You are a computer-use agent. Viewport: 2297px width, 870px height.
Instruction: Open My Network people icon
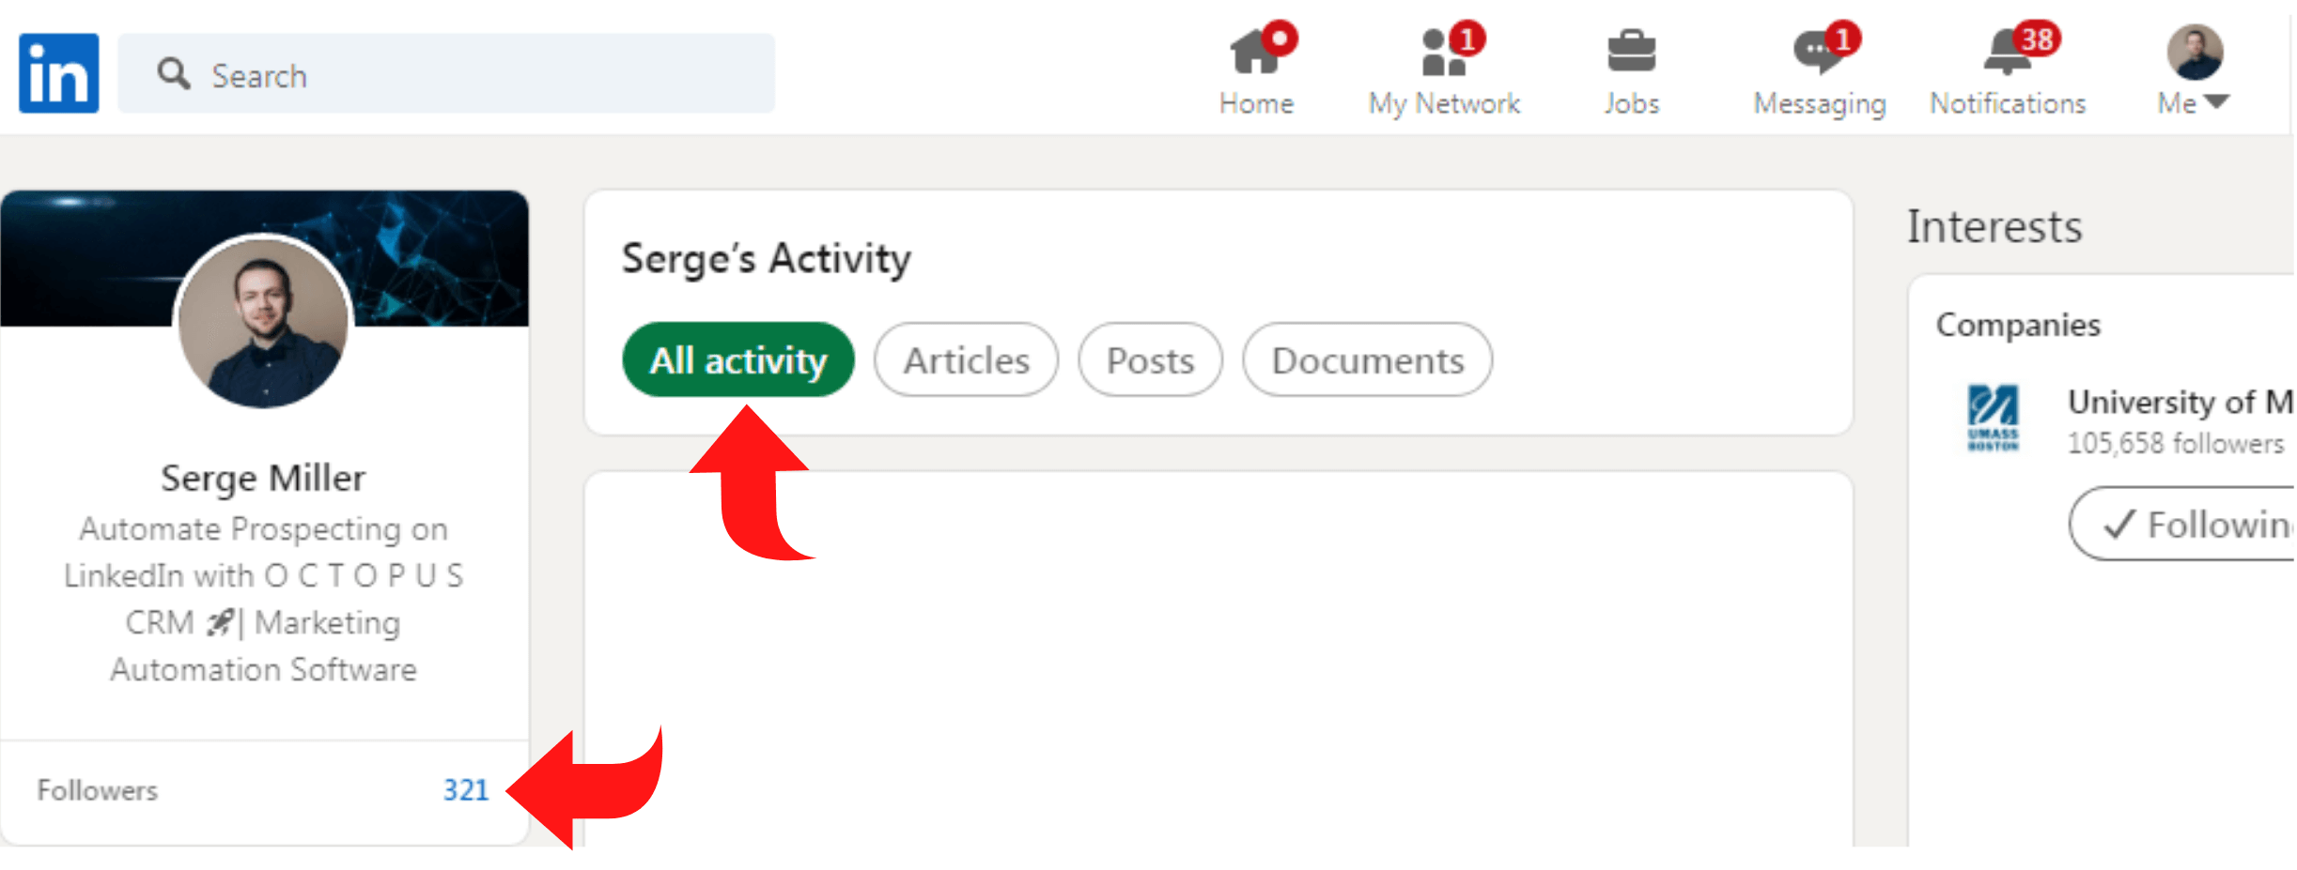click(x=1444, y=52)
